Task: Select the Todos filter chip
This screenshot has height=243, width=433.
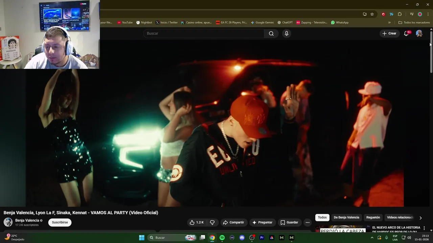Action: coord(322,217)
